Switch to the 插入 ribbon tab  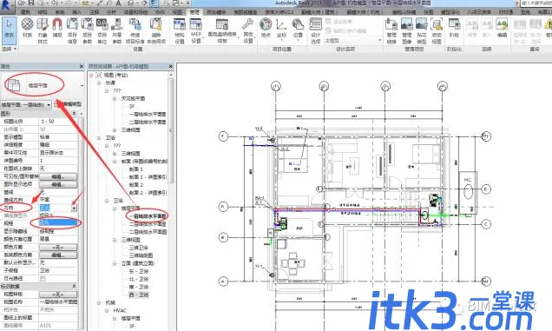coord(76,12)
